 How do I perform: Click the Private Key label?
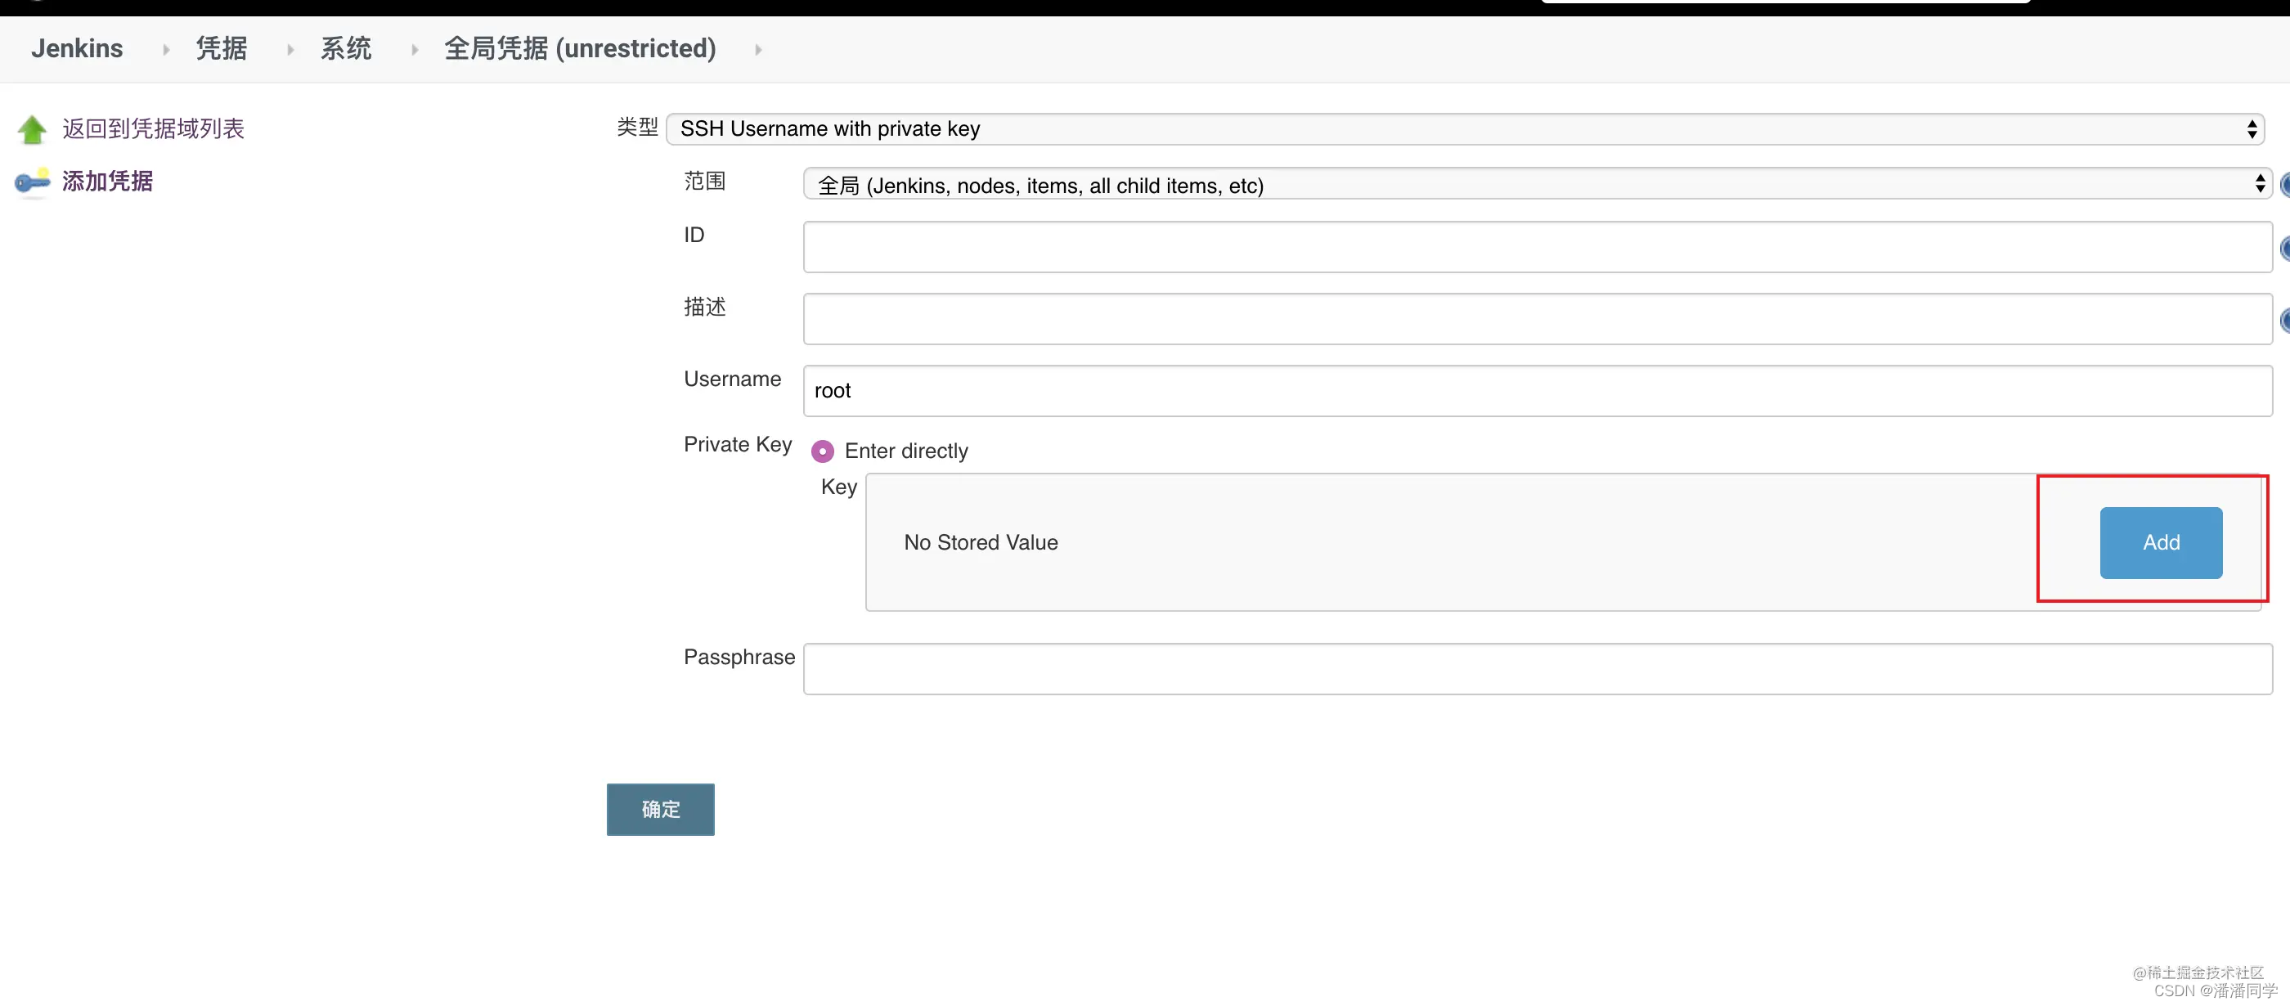(737, 444)
